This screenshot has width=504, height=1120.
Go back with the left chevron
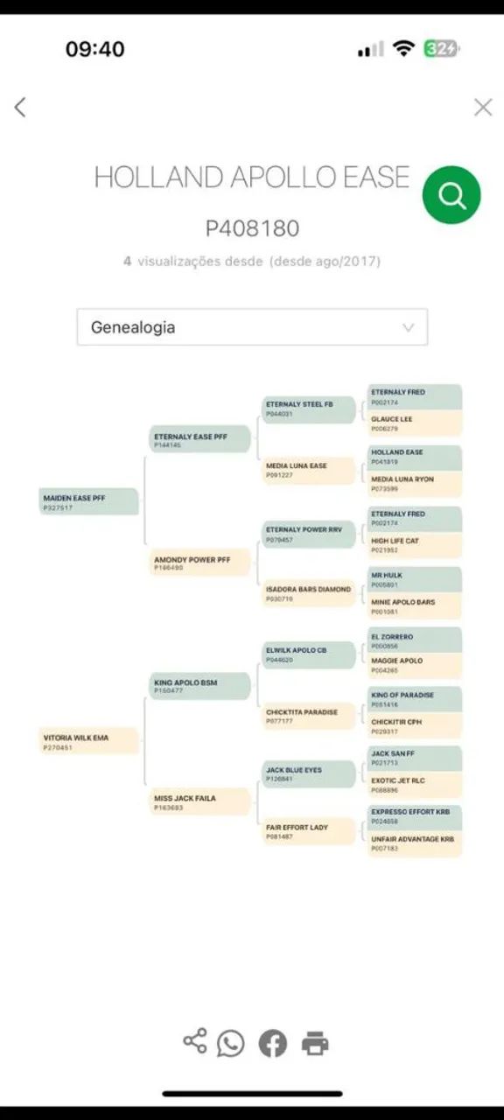click(x=20, y=108)
